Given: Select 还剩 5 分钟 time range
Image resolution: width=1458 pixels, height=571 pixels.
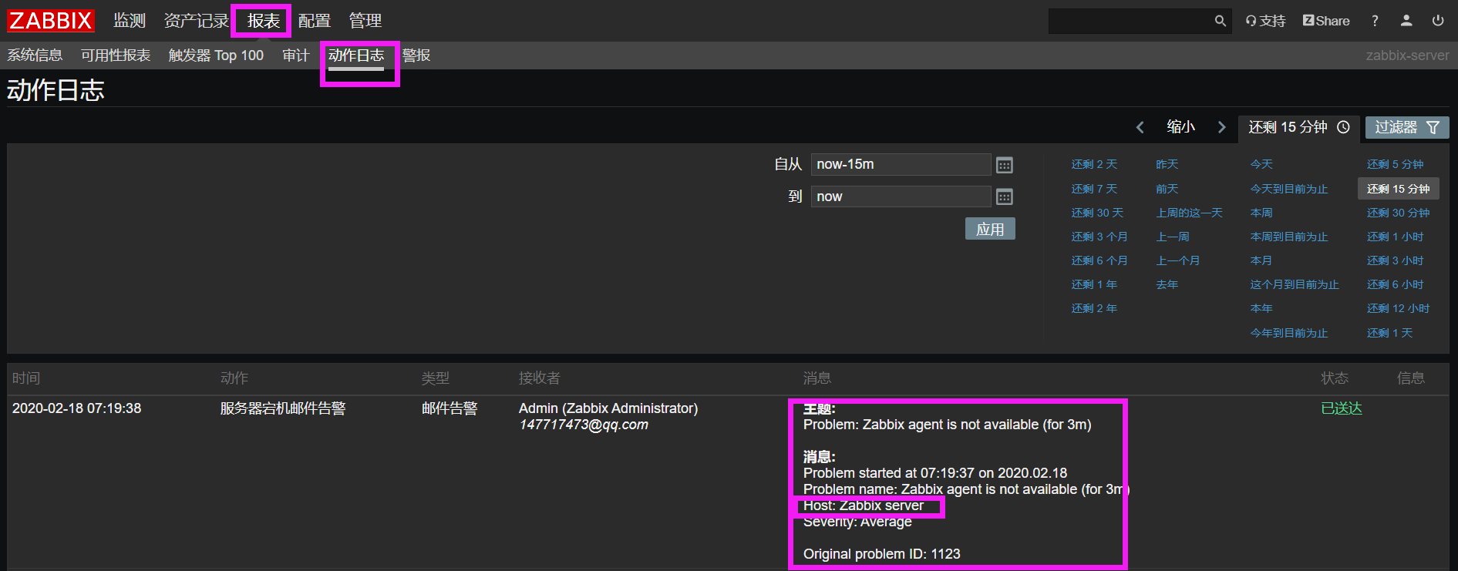Looking at the screenshot, I should click(1396, 164).
